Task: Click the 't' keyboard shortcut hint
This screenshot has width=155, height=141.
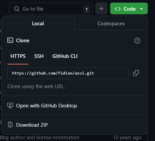Action: point(87,9)
